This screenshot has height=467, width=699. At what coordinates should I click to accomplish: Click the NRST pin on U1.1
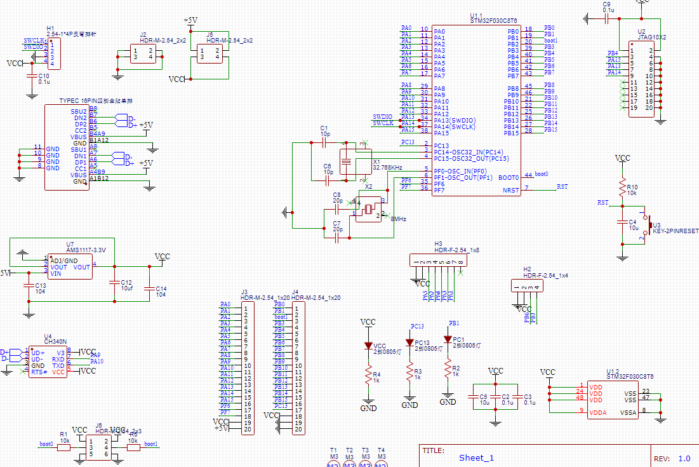(514, 189)
